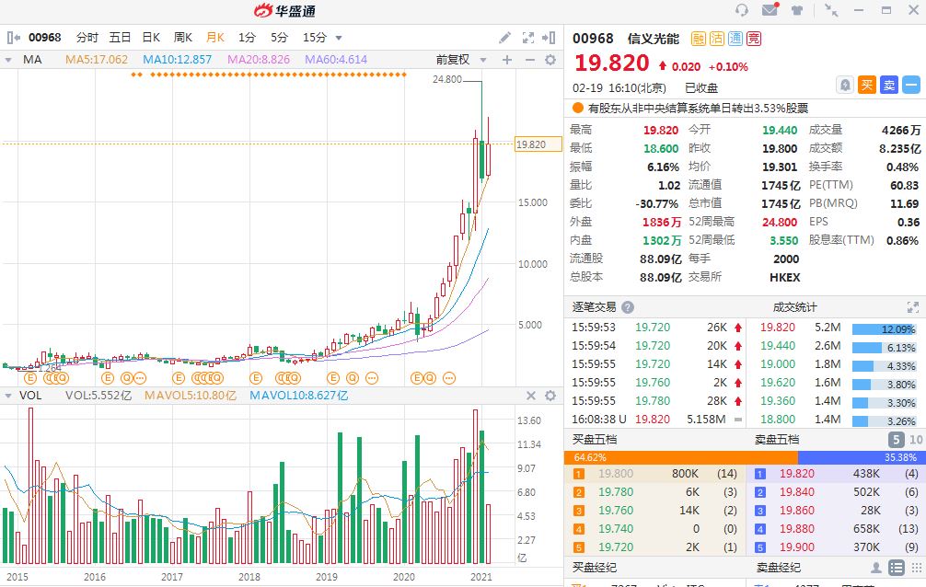Viewport: 926px width, 587px height.
Task: Open the 逐笔交易 tick trades tab
Action: tap(594, 307)
